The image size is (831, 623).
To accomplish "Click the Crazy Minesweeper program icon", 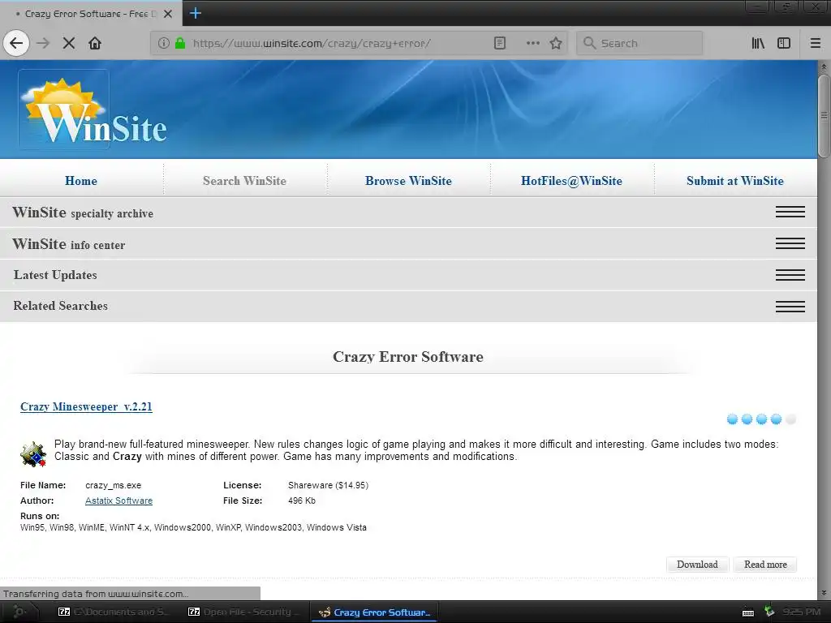I will 33,454.
